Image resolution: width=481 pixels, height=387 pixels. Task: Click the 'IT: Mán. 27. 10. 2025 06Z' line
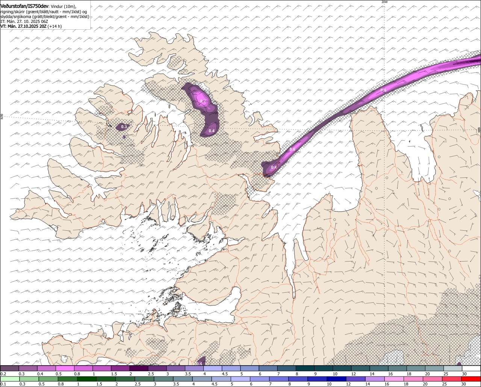[x=24, y=21]
